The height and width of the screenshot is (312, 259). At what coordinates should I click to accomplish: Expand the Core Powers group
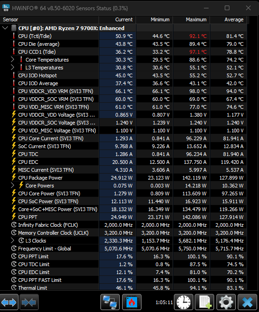coord(12,186)
